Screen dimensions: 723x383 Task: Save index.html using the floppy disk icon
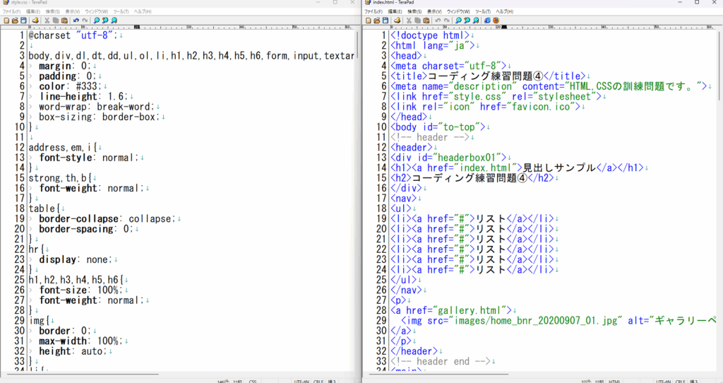[386, 20]
